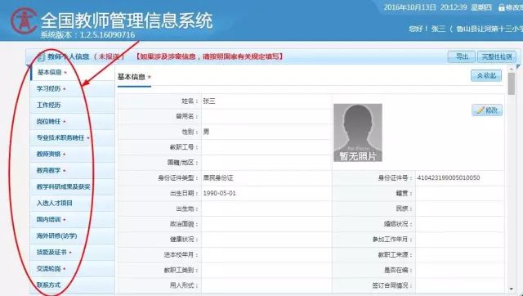Open the 学习经历 tab
Image resolution: width=523 pixels, height=296 pixels.
73,89
